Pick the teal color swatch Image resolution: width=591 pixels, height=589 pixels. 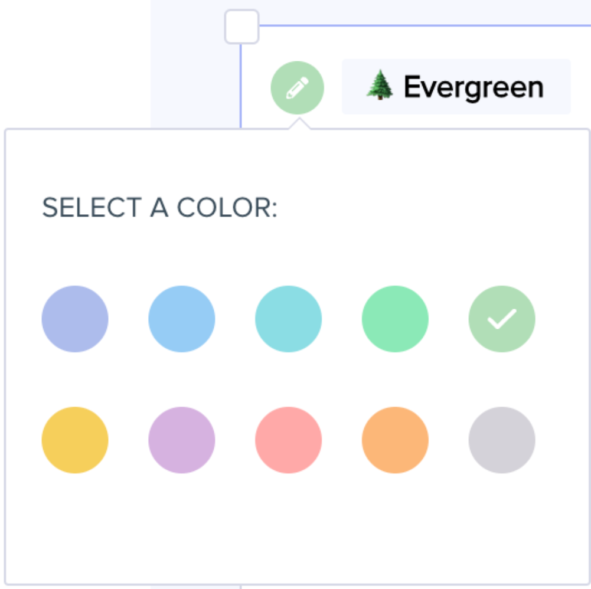click(289, 319)
